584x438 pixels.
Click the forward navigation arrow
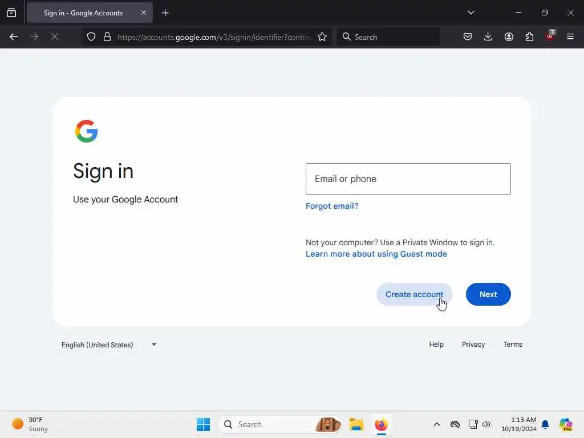pyautogui.click(x=34, y=37)
